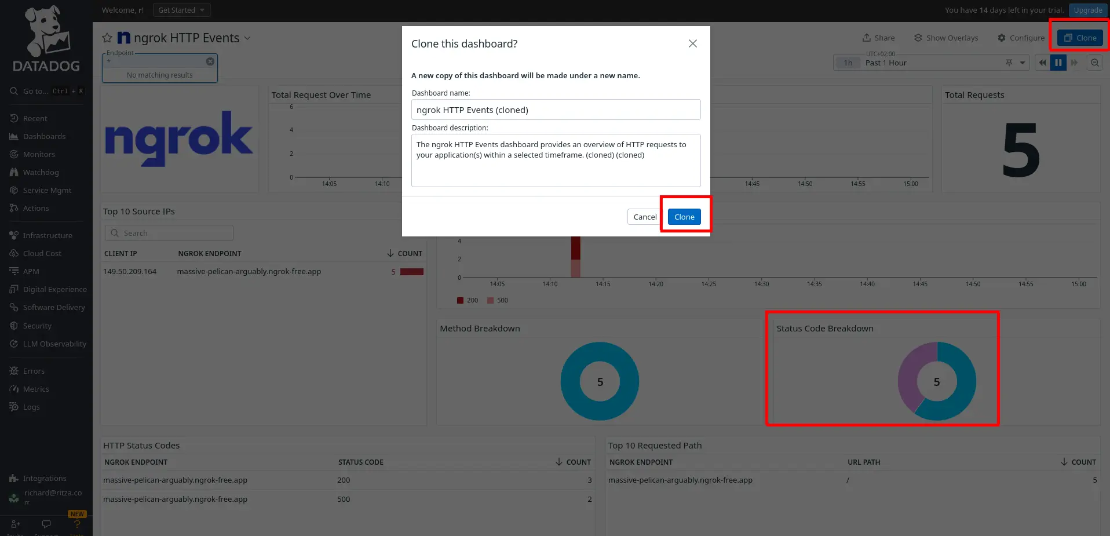Edit the Dashboard name field
1110x536 pixels.
point(556,110)
